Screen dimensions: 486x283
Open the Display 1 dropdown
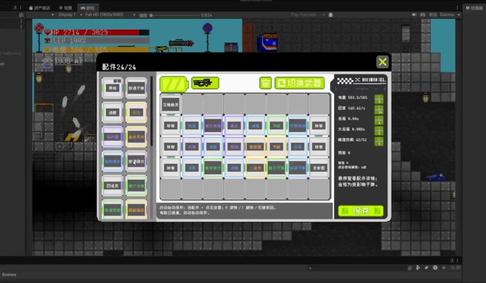pyautogui.click(x=67, y=15)
